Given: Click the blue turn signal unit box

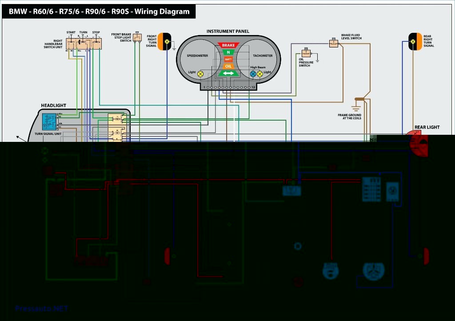Looking at the screenshot, I should point(49,121).
